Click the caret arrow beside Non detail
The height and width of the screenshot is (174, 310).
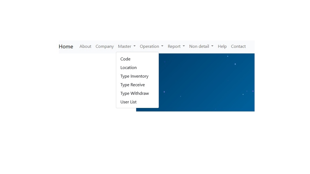pos(212,46)
